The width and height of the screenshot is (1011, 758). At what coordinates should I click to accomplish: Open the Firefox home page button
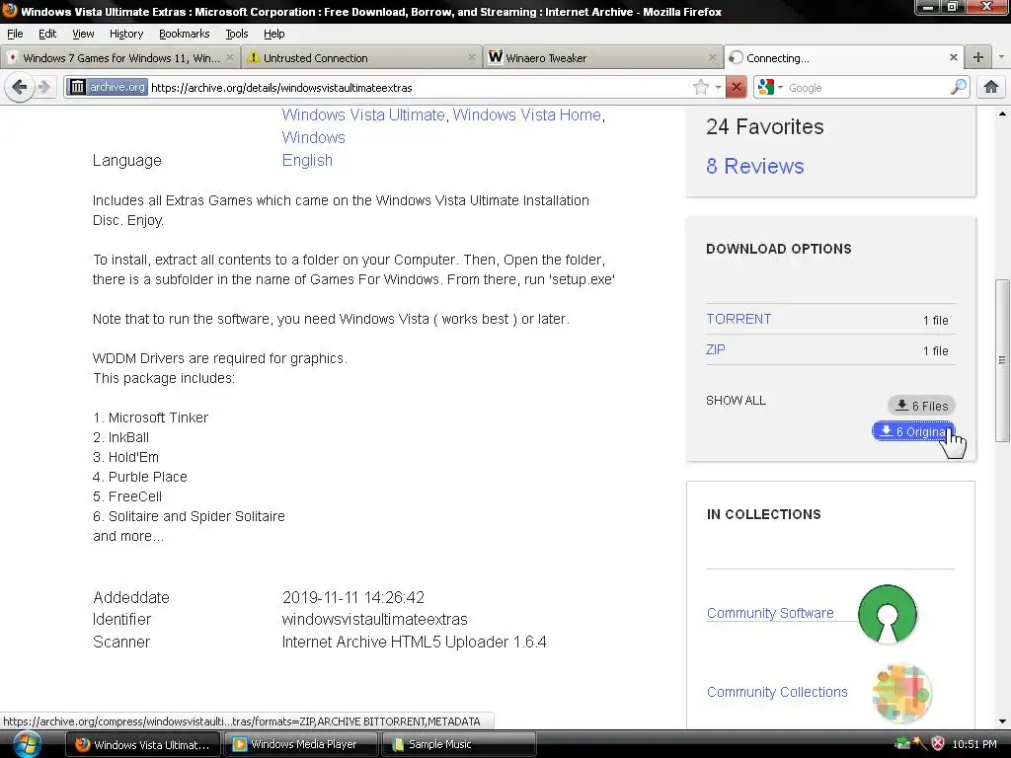(x=991, y=87)
